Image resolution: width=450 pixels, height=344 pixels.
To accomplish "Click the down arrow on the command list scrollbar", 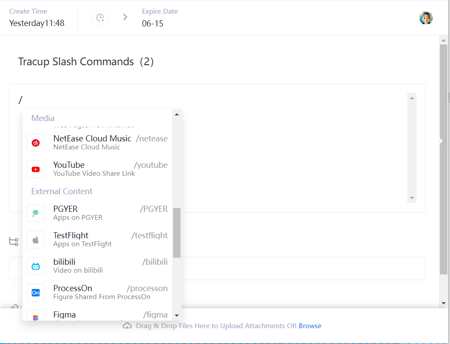I will [x=177, y=315].
